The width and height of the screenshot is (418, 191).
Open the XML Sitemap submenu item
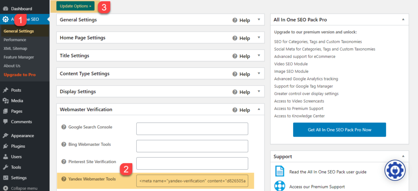(16, 49)
